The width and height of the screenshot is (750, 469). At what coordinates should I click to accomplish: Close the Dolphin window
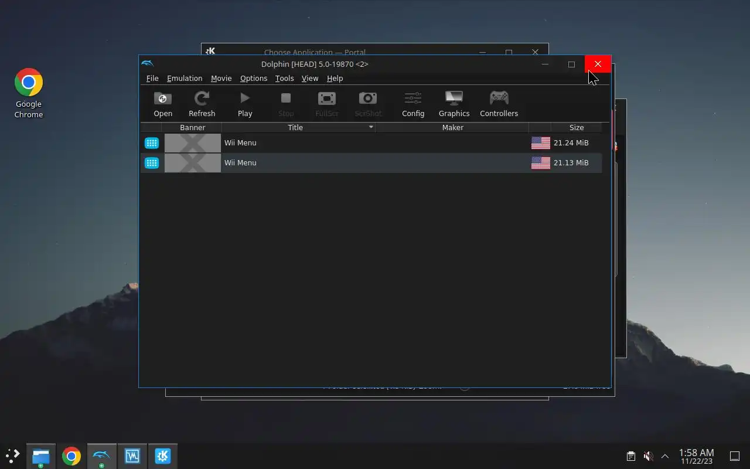pos(598,64)
